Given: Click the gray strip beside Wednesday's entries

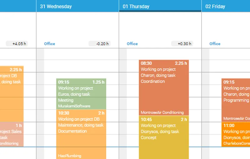Looking at the screenshot, I should click(40, 103).
